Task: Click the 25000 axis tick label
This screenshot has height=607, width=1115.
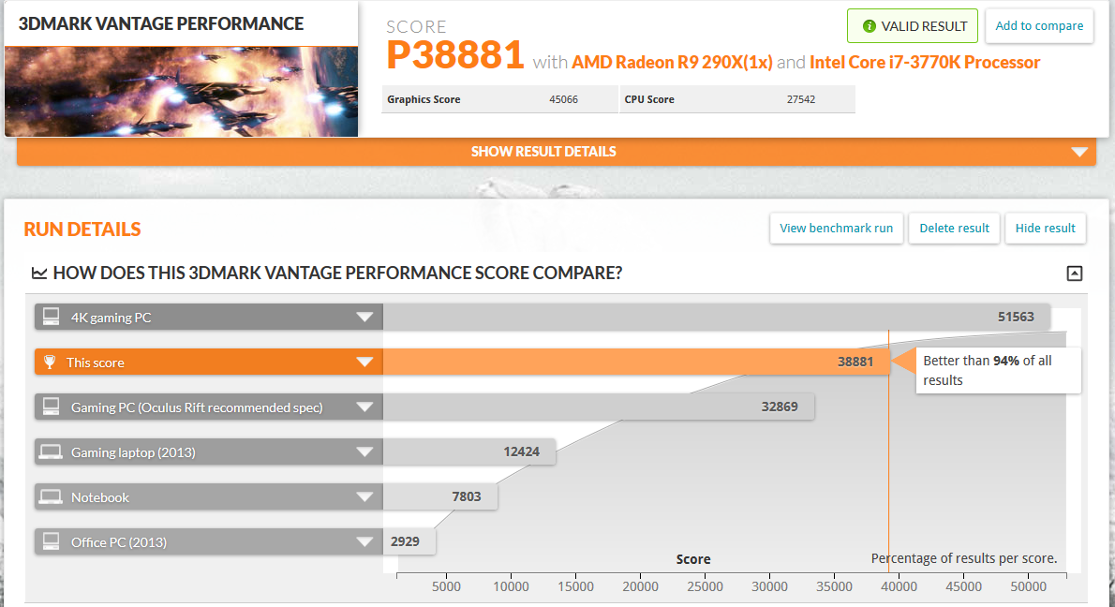Action: (x=705, y=586)
